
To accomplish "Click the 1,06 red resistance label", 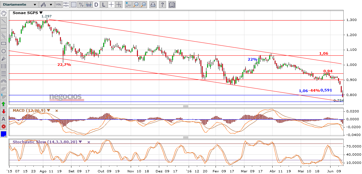I will [323, 54].
